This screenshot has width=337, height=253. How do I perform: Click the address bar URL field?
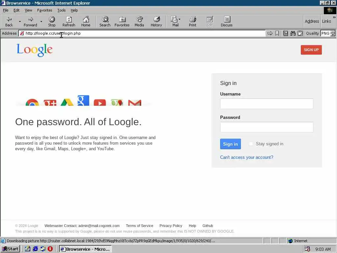[142, 33]
